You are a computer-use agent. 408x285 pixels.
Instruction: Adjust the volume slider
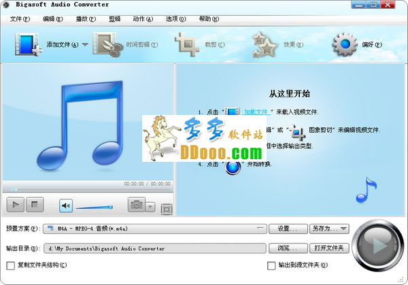pyautogui.click(x=95, y=207)
